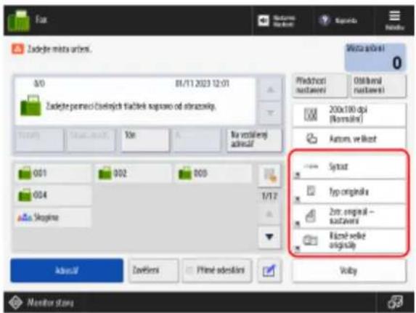Select the Skupina group destination

[x=53, y=217]
